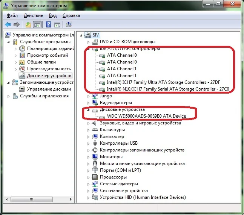Click the Мониторы category icon

95,157
